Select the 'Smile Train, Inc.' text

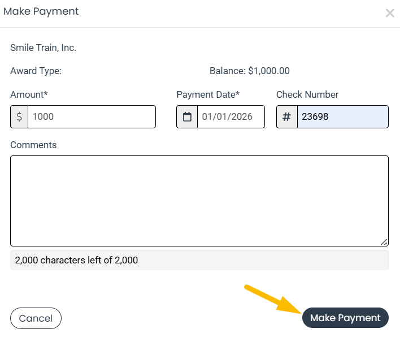tap(43, 47)
